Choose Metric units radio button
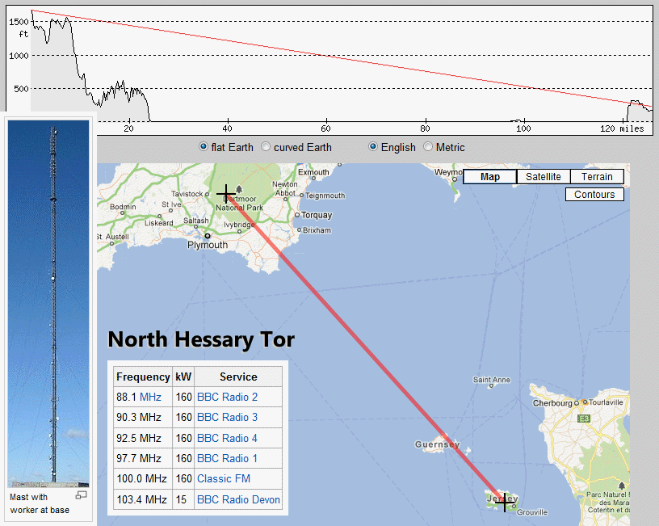This screenshot has height=526, width=659. click(428, 147)
